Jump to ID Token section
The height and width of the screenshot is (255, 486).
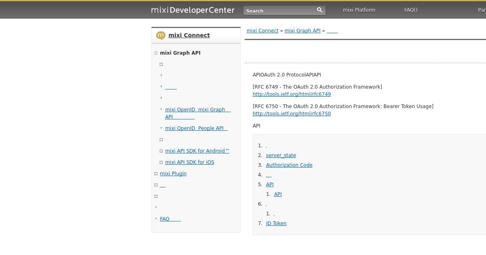276,223
